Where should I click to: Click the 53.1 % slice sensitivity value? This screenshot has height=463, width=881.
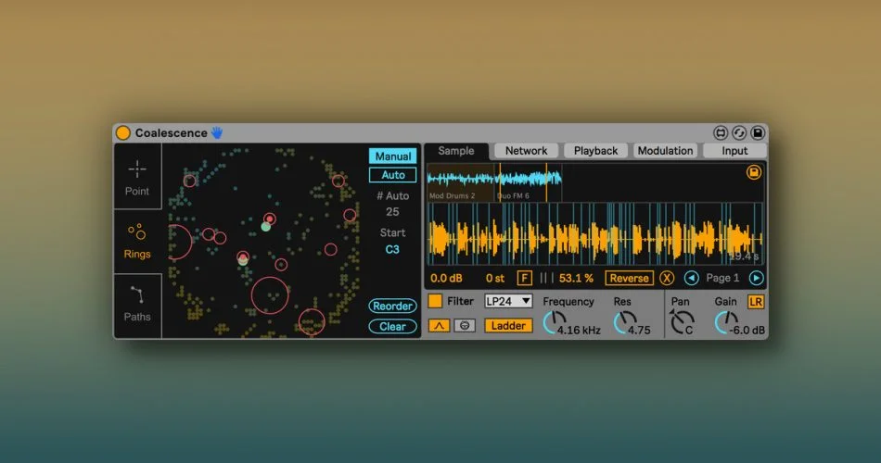576,278
